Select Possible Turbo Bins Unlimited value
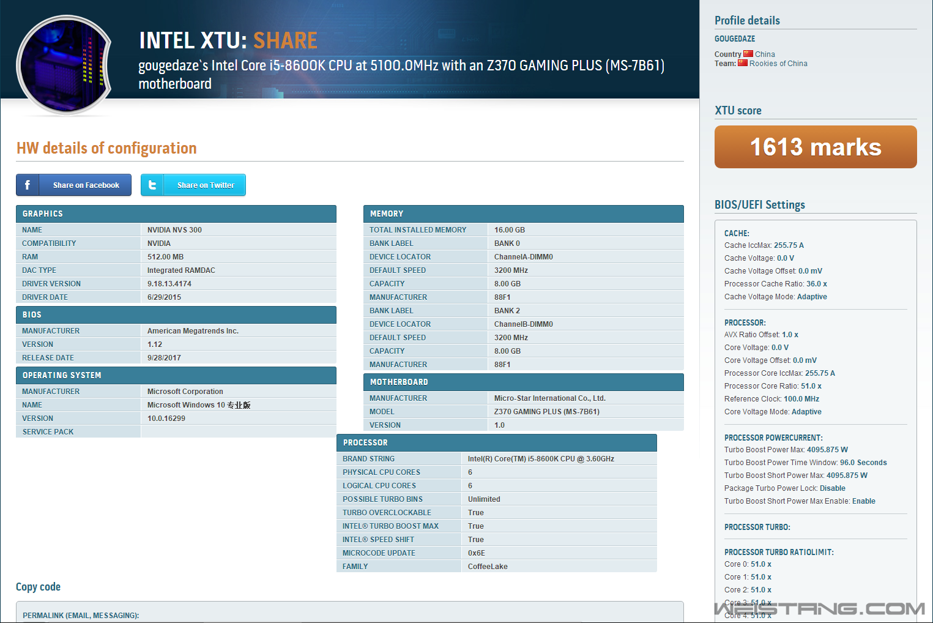 484,499
